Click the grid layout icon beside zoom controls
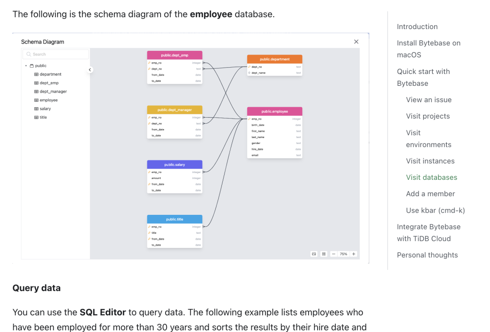Image resolution: width=490 pixels, height=332 pixels. pyautogui.click(x=324, y=254)
